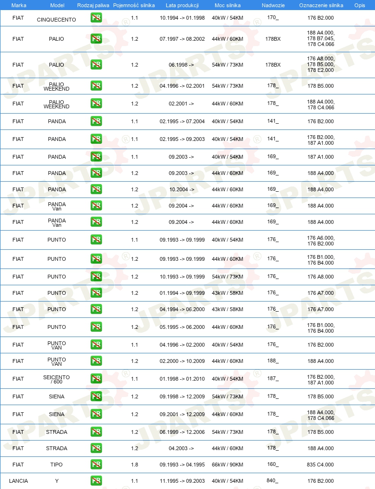Click body code 188_ in PUNTO VAN row
The height and width of the screenshot is (489, 375).
pyautogui.click(x=273, y=361)
